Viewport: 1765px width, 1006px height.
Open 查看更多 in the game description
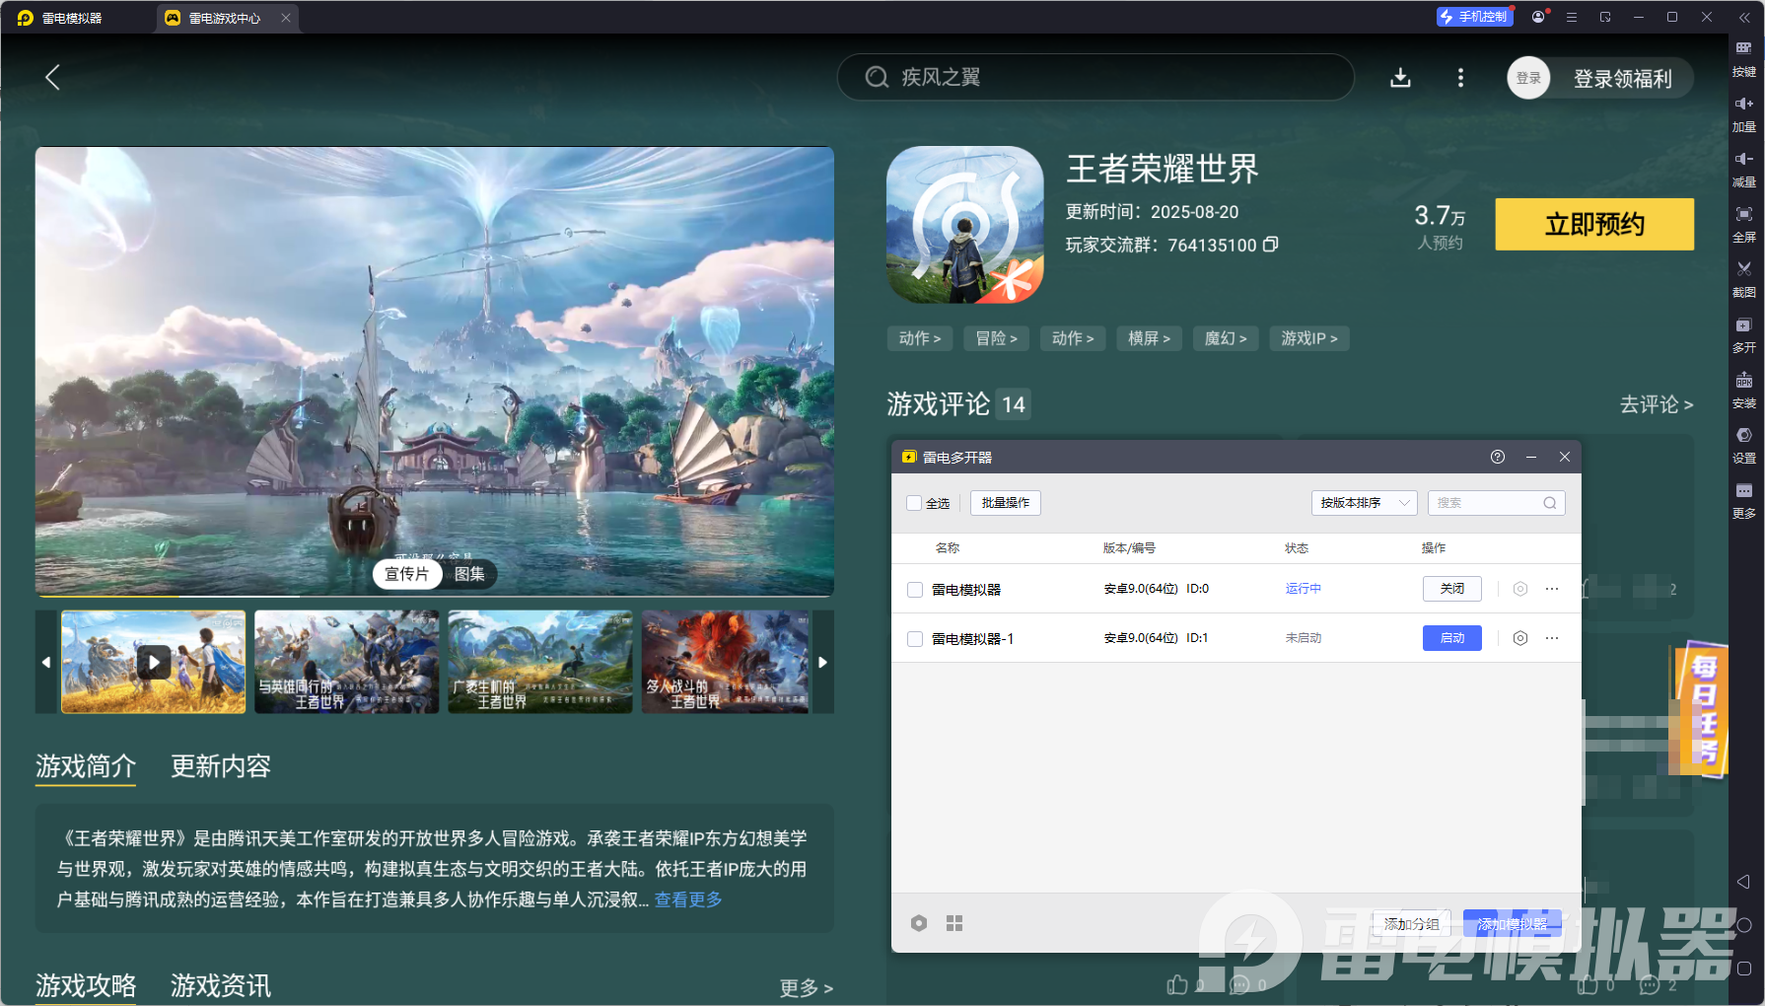[x=687, y=899]
